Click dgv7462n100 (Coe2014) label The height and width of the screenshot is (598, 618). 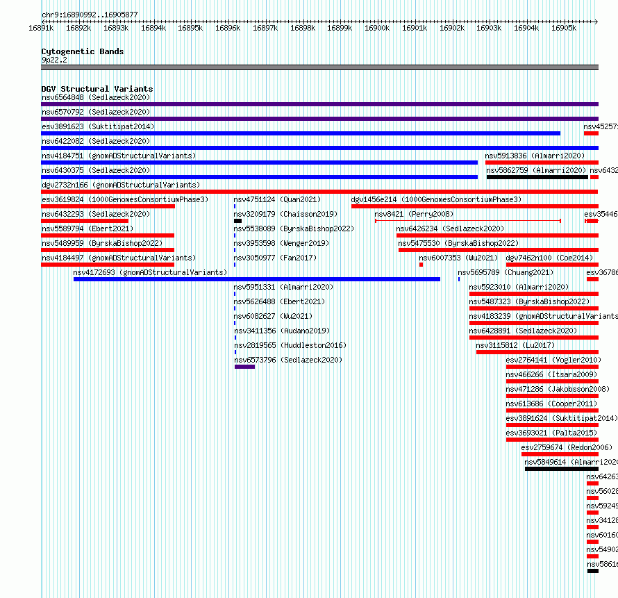[x=549, y=258]
